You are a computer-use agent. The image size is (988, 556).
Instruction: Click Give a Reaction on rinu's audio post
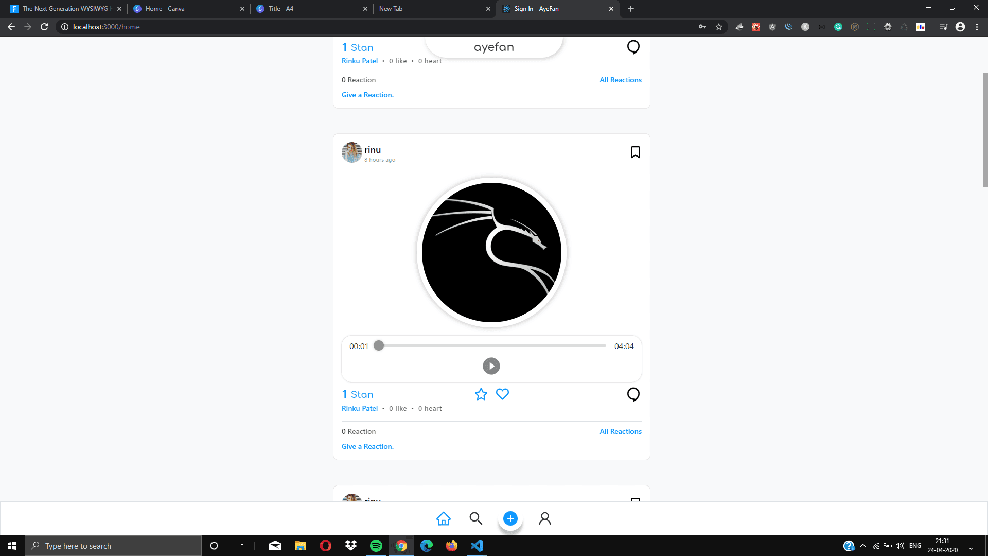click(x=367, y=446)
